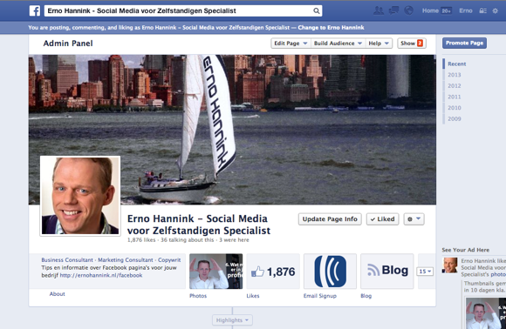Open the friend requests icon
The image size is (506, 329).
(379, 10)
